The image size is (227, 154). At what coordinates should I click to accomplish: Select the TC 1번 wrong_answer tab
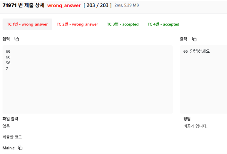pos(27,24)
